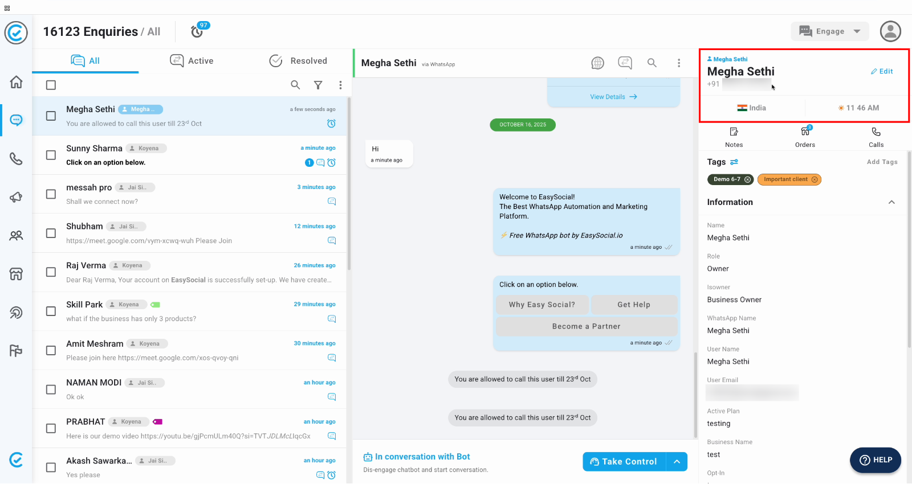Open the campaigns megaphone sidebar icon
The height and width of the screenshot is (484, 912).
(16, 197)
